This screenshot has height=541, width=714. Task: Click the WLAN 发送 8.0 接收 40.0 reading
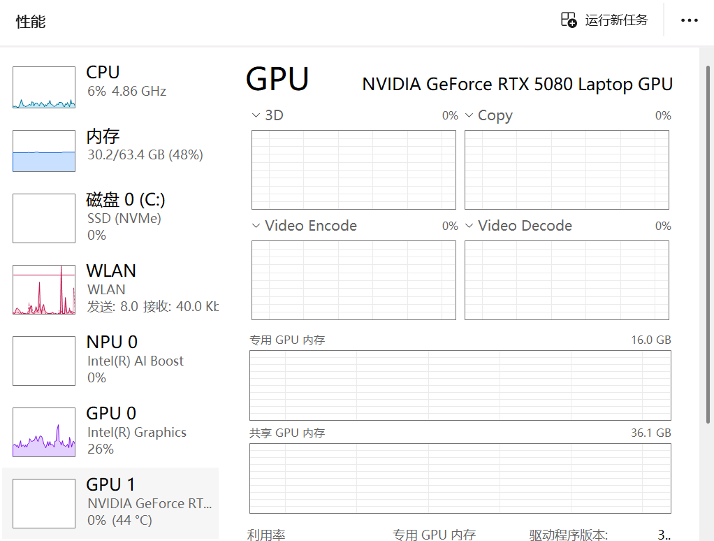click(x=153, y=306)
